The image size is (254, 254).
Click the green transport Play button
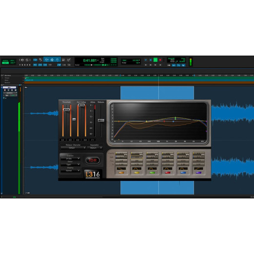click(156, 60)
